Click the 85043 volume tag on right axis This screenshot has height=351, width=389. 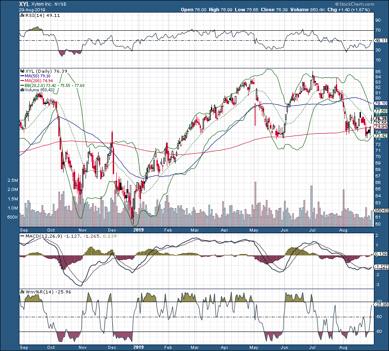click(381, 211)
